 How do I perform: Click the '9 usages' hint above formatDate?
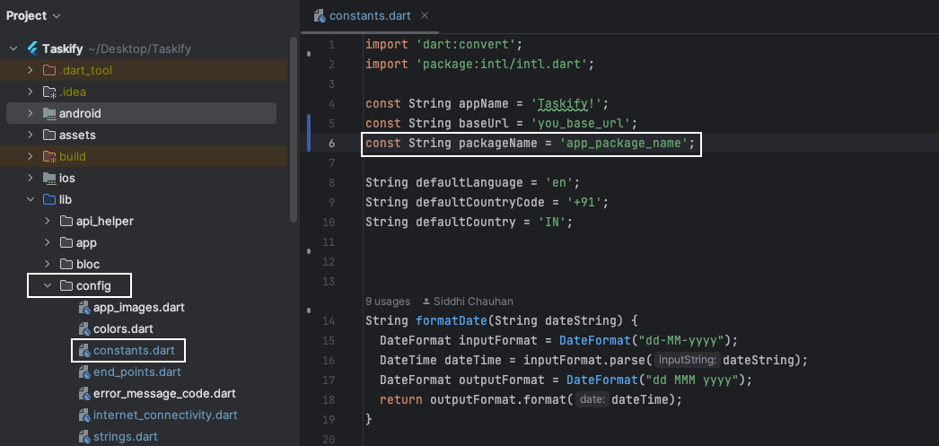click(x=388, y=302)
